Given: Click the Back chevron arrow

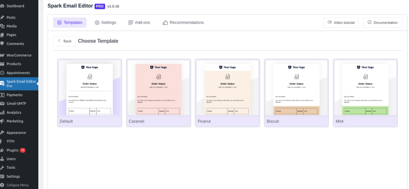Looking at the screenshot, I should coord(59,41).
